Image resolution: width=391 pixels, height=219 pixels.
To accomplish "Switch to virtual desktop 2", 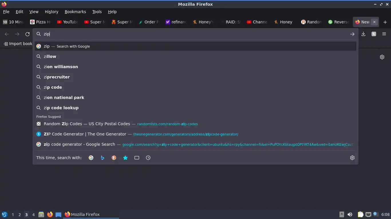I will (x=20, y=214).
